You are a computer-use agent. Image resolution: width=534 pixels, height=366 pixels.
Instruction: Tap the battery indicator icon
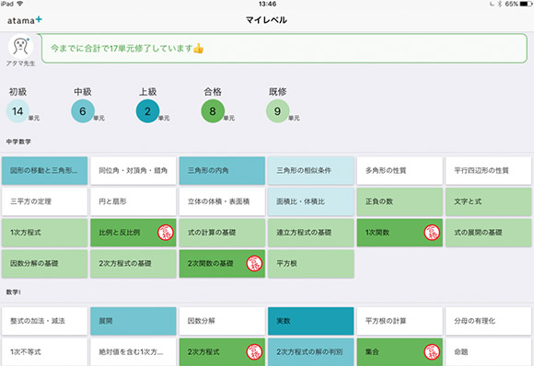pos(526,4)
